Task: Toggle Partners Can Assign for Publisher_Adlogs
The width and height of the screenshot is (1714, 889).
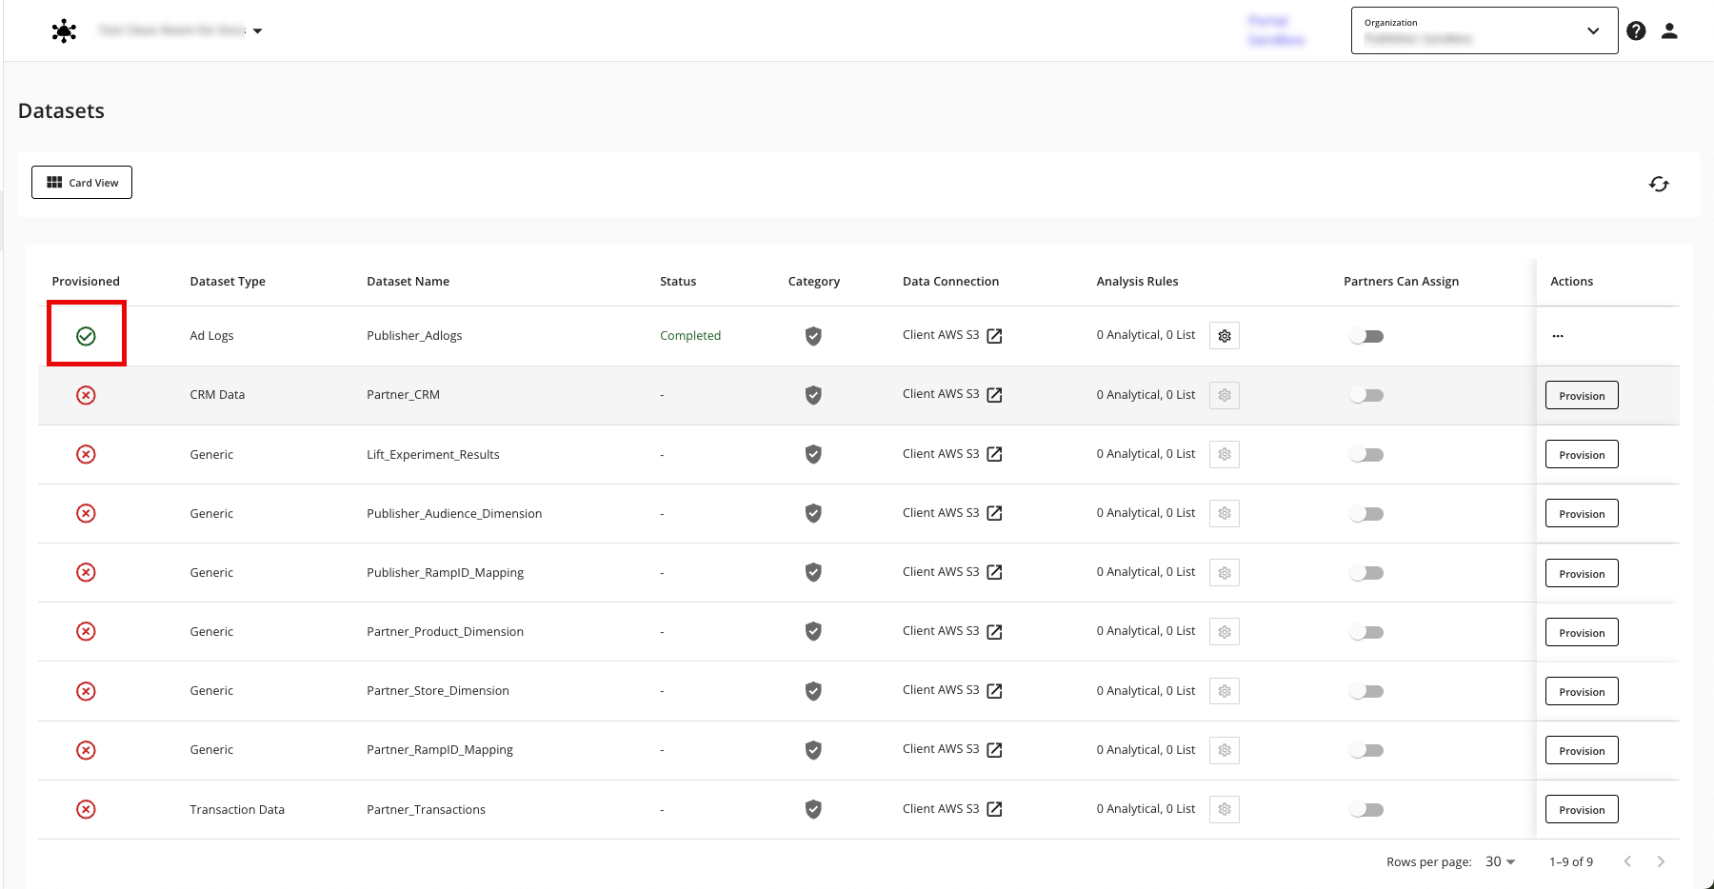Action: pyautogui.click(x=1366, y=336)
